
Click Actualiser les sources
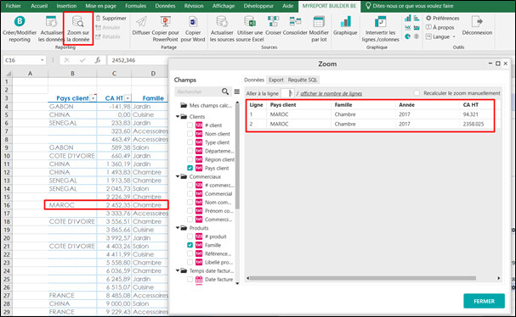tap(222, 29)
